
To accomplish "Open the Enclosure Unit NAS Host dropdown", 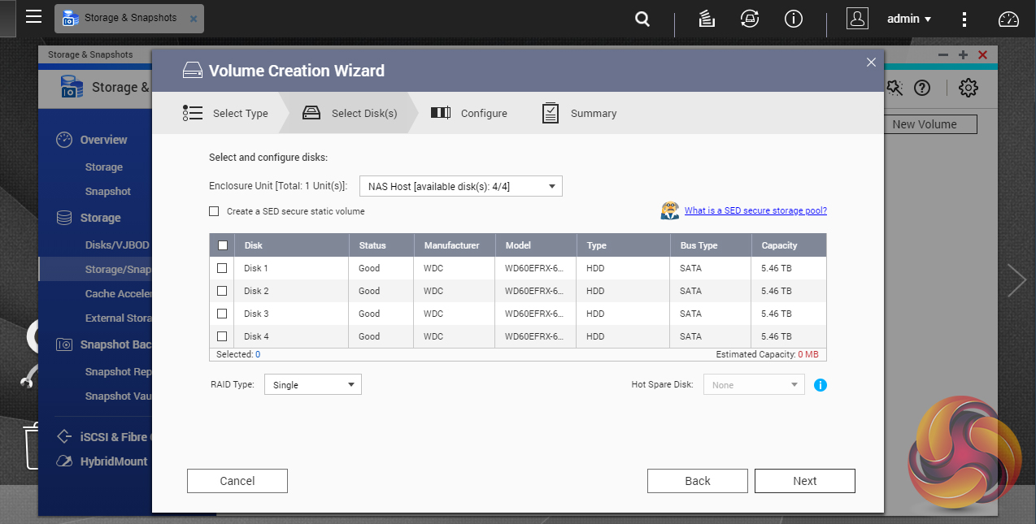I will tap(460, 187).
